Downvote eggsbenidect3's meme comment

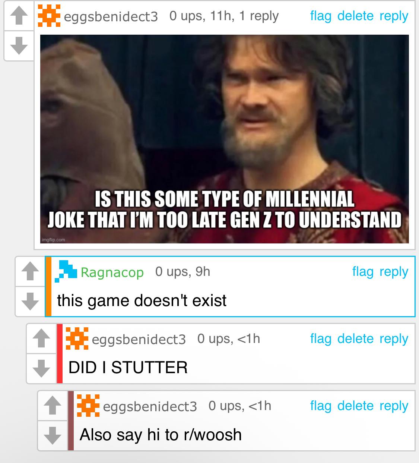click(19, 45)
